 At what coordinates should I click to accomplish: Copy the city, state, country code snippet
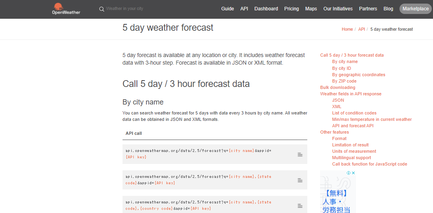(x=300, y=206)
